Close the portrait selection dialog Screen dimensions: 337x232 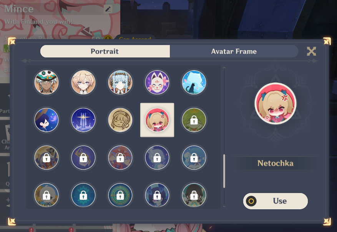(311, 51)
